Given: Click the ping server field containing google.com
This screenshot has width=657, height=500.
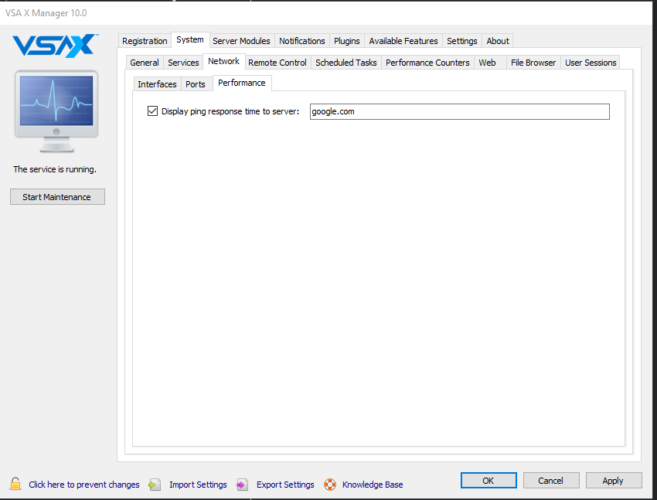Looking at the screenshot, I should tap(460, 111).
